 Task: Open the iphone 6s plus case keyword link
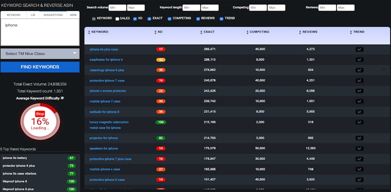coord(104,50)
